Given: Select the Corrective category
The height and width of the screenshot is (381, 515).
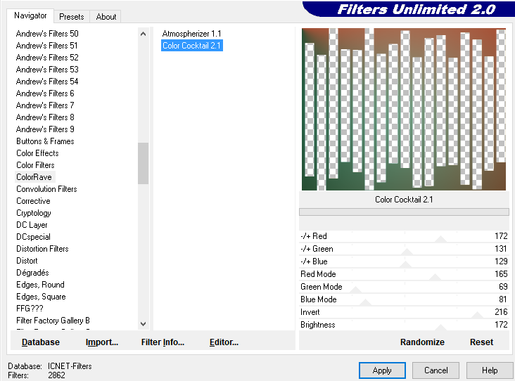Looking at the screenshot, I should pyautogui.click(x=33, y=201).
